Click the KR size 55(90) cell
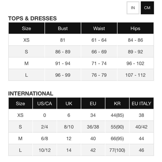The height and width of the screenshot is (162, 162). 117,127
